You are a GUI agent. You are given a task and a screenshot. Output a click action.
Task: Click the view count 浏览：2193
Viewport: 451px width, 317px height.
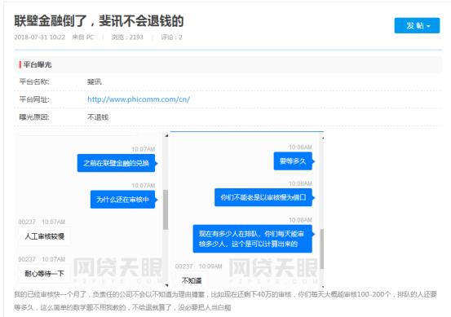point(127,37)
